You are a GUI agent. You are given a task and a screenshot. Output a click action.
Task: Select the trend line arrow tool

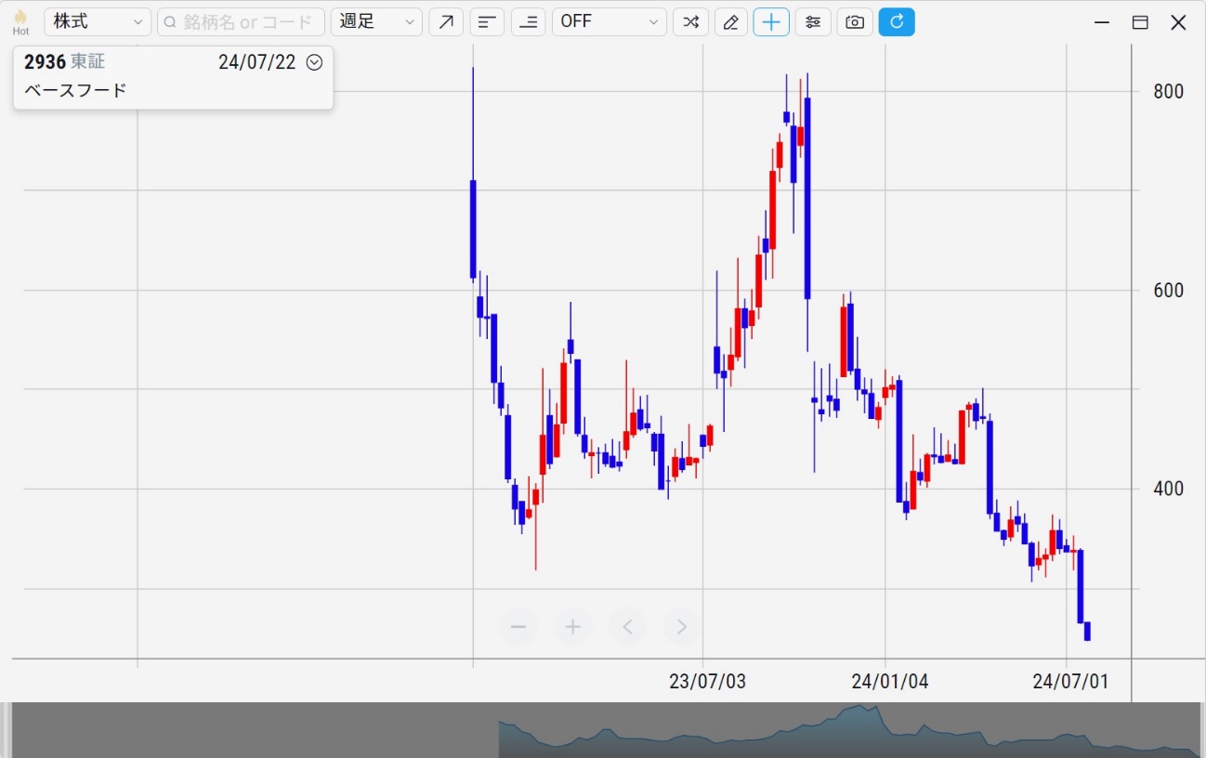click(446, 22)
